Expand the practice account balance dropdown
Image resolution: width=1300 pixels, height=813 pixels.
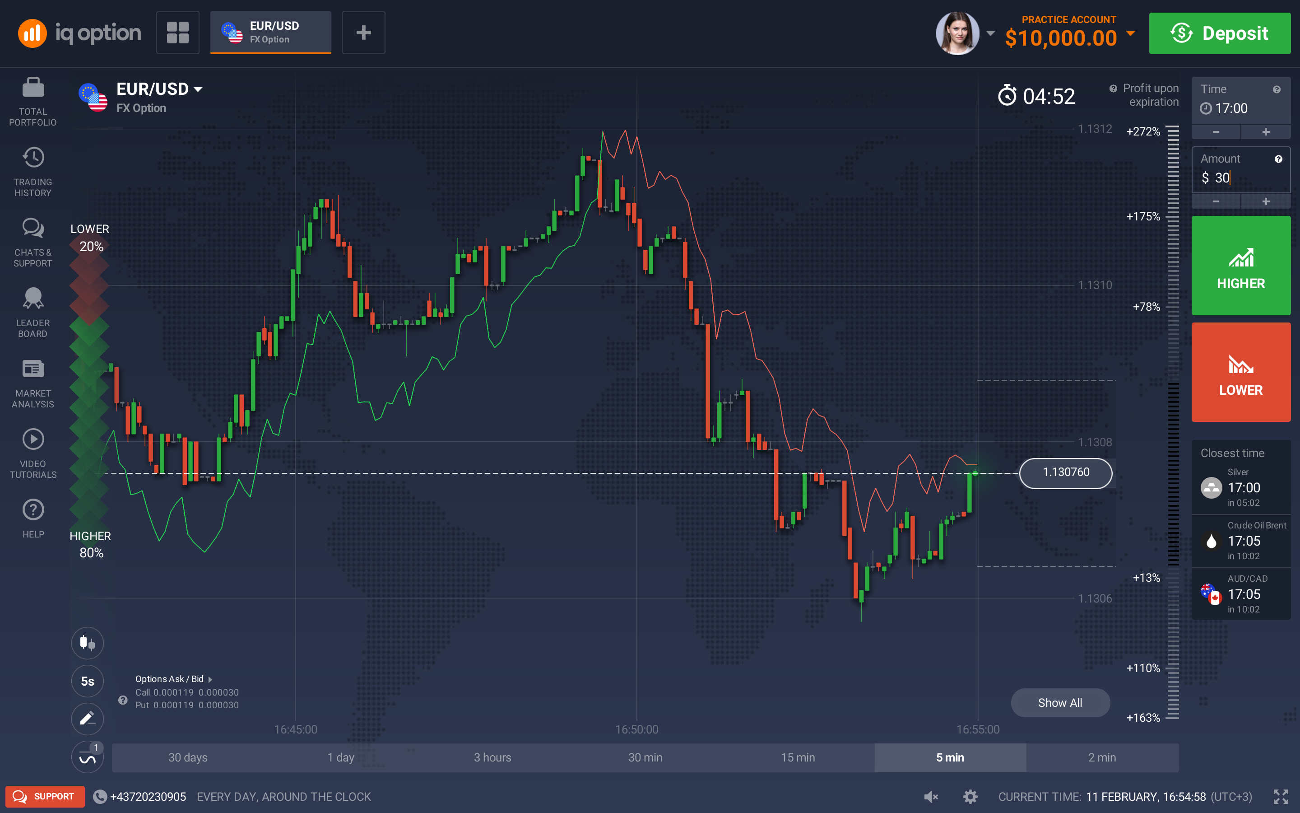(1131, 33)
